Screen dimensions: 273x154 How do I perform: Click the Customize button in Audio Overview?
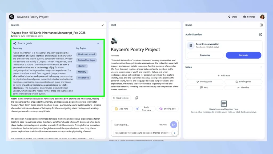(205, 55)
